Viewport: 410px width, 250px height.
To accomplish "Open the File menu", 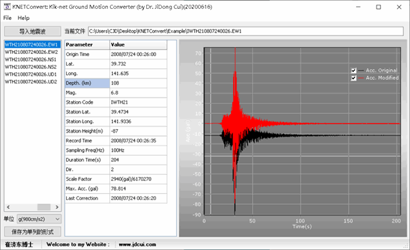I will [8, 18].
